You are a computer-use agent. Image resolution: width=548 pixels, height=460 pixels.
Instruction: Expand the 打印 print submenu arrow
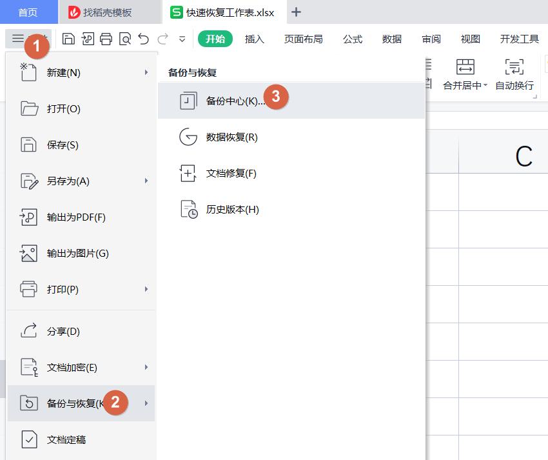click(147, 290)
